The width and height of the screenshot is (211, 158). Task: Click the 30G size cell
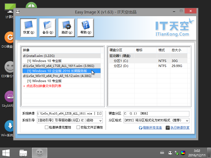pyautogui.click(x=179, y=61)
